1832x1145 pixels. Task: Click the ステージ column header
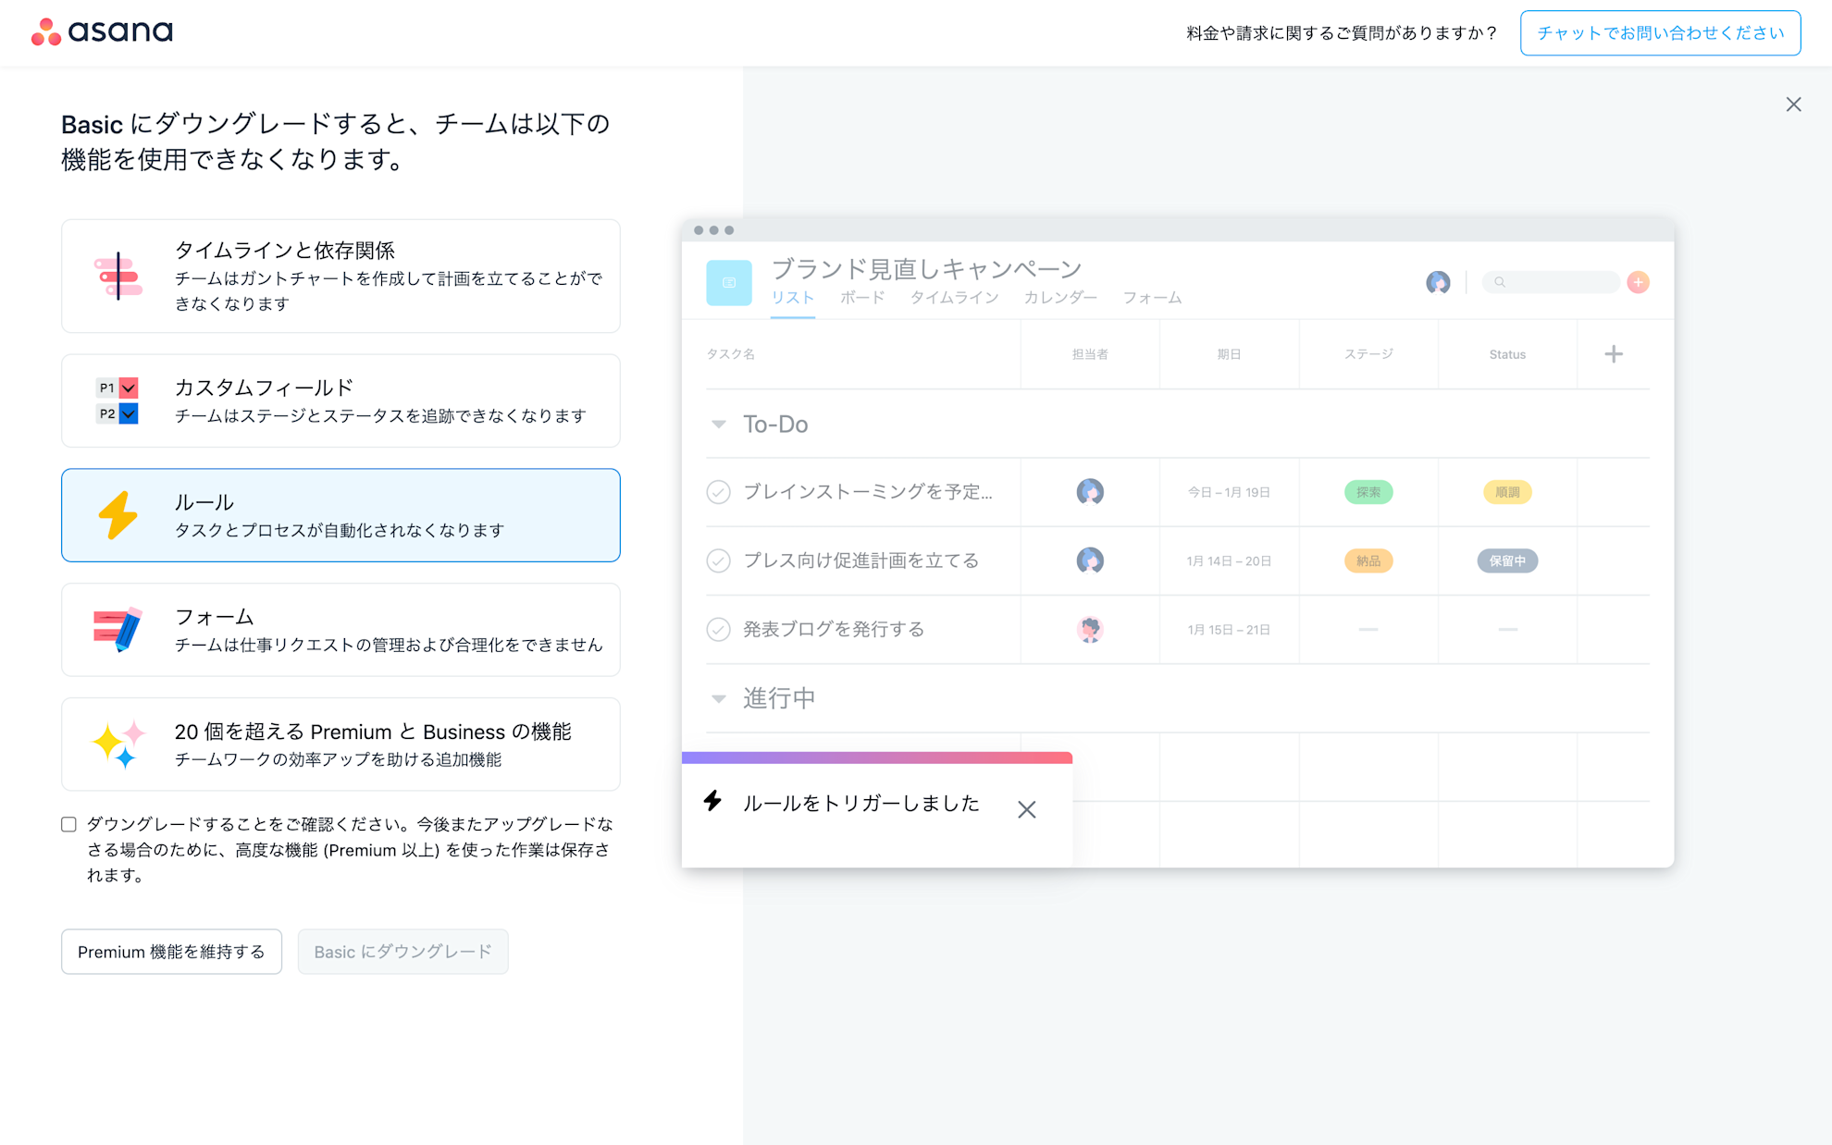(1368, 354)
